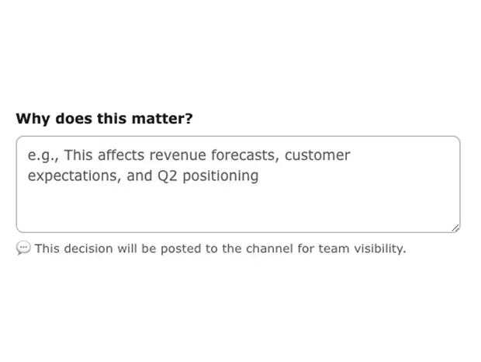This screenshot has width=481, height=362.
Task: Click "customer" in the placeholder text
Action: click(317, 155)
